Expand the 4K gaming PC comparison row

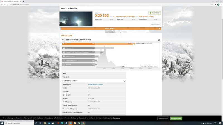[x=78, y=48]
